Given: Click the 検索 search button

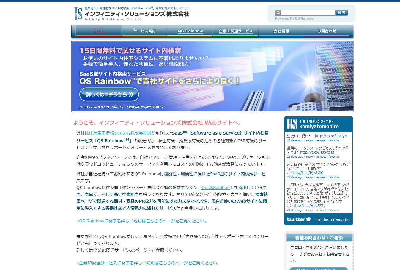Looking at the screenshot, I should (x=342, y=13).
